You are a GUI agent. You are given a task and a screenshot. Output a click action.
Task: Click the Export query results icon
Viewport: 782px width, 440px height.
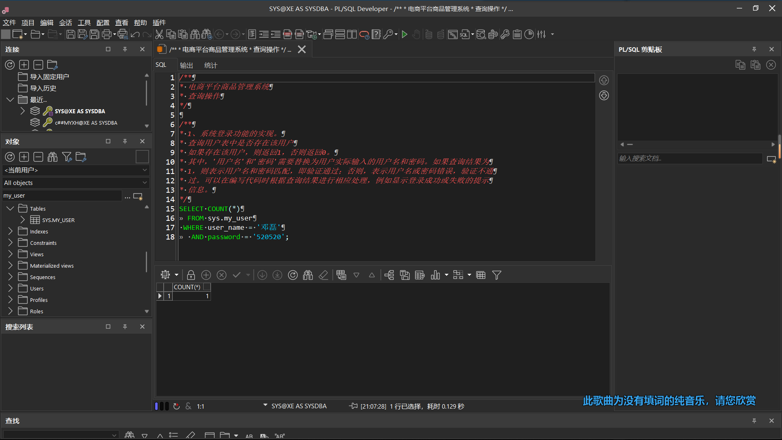point(420,275)
